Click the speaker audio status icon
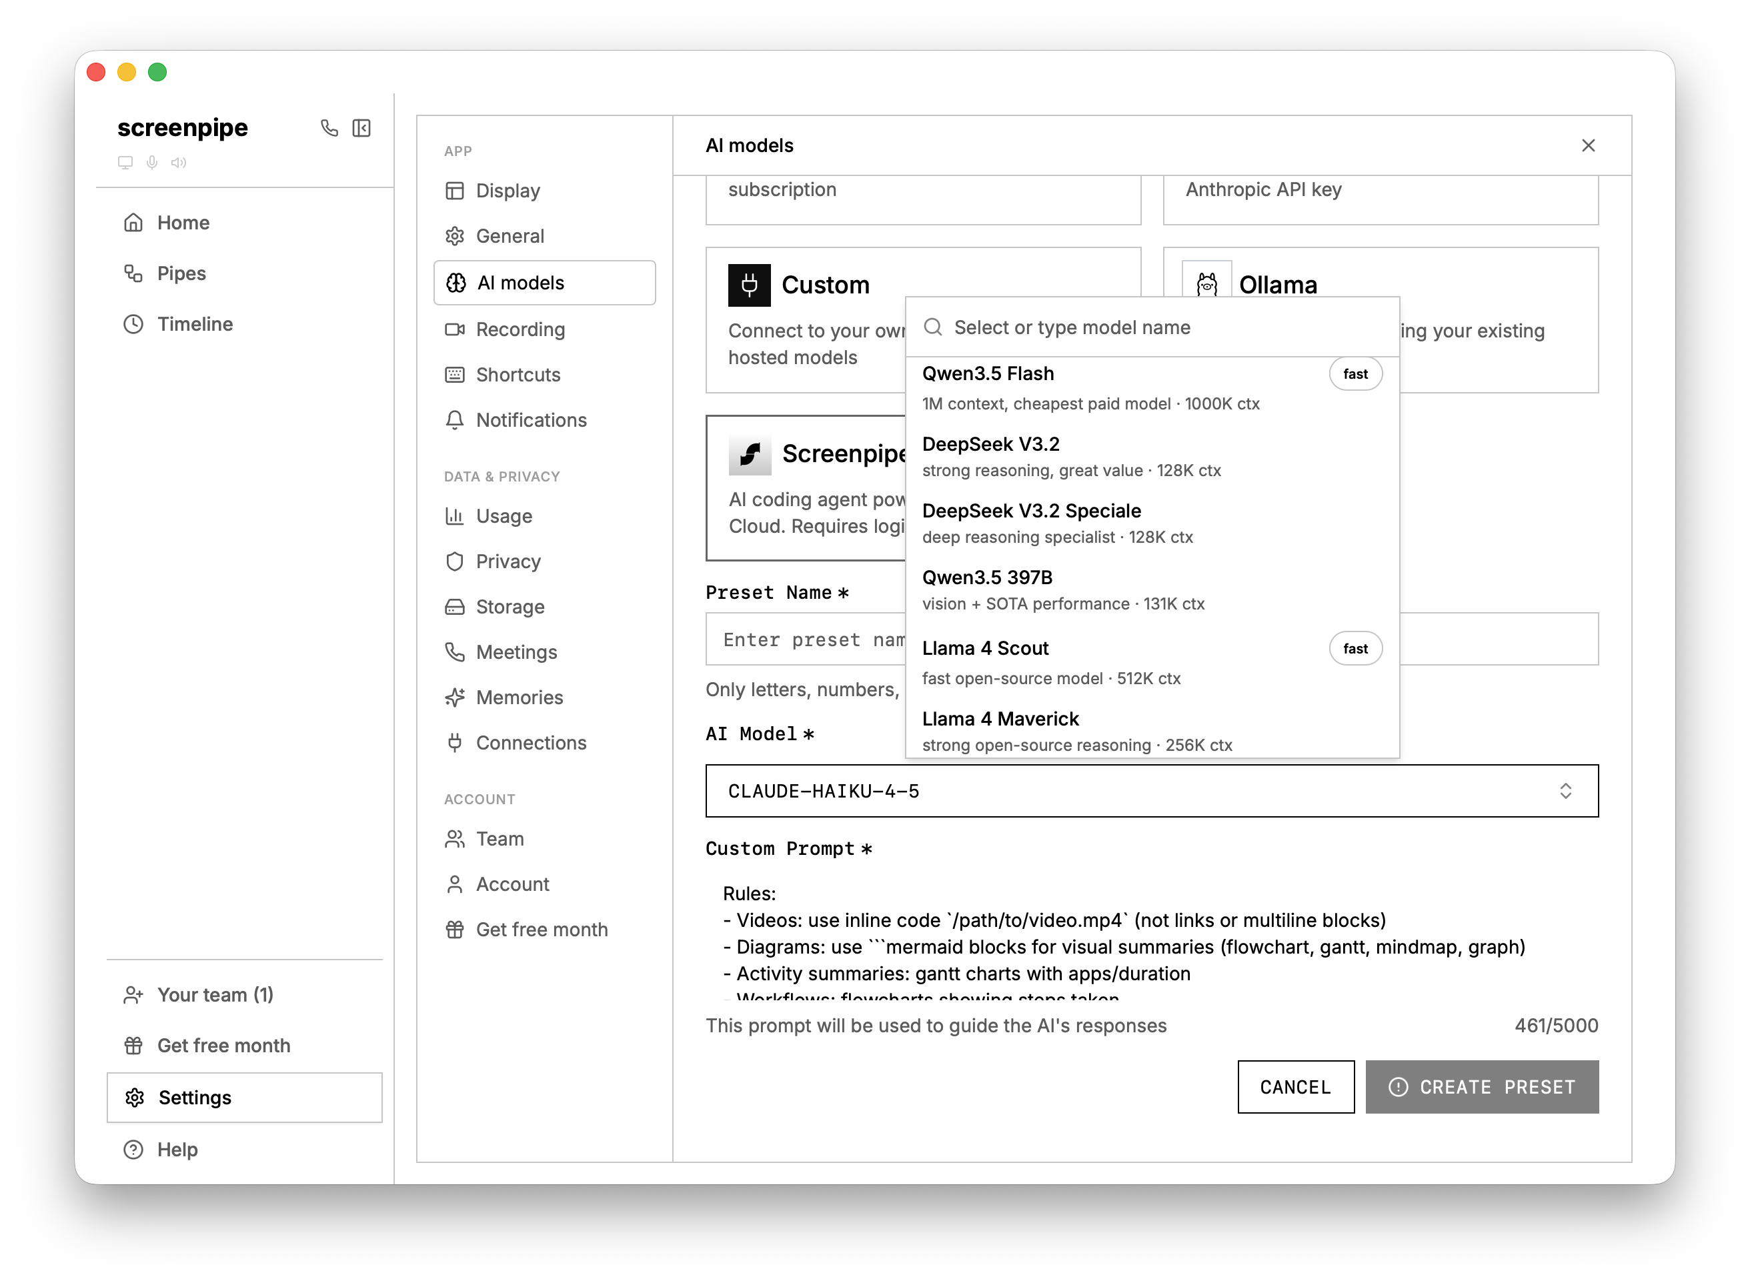This screenshot has width=1750, height=1283. tap(179, 162)
